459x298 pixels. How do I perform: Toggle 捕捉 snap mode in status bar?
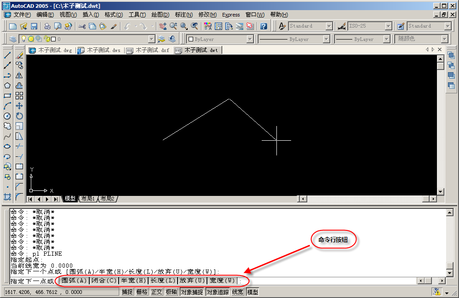point(127,292)
